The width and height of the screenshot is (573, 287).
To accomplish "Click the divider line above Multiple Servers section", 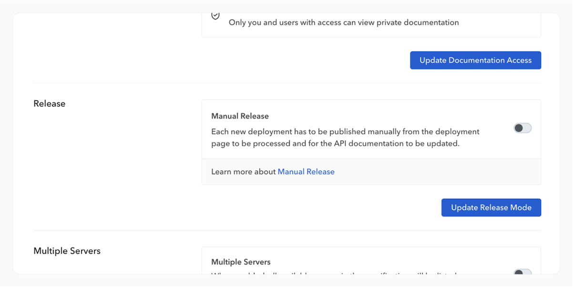I will click(x=287, y=231).
